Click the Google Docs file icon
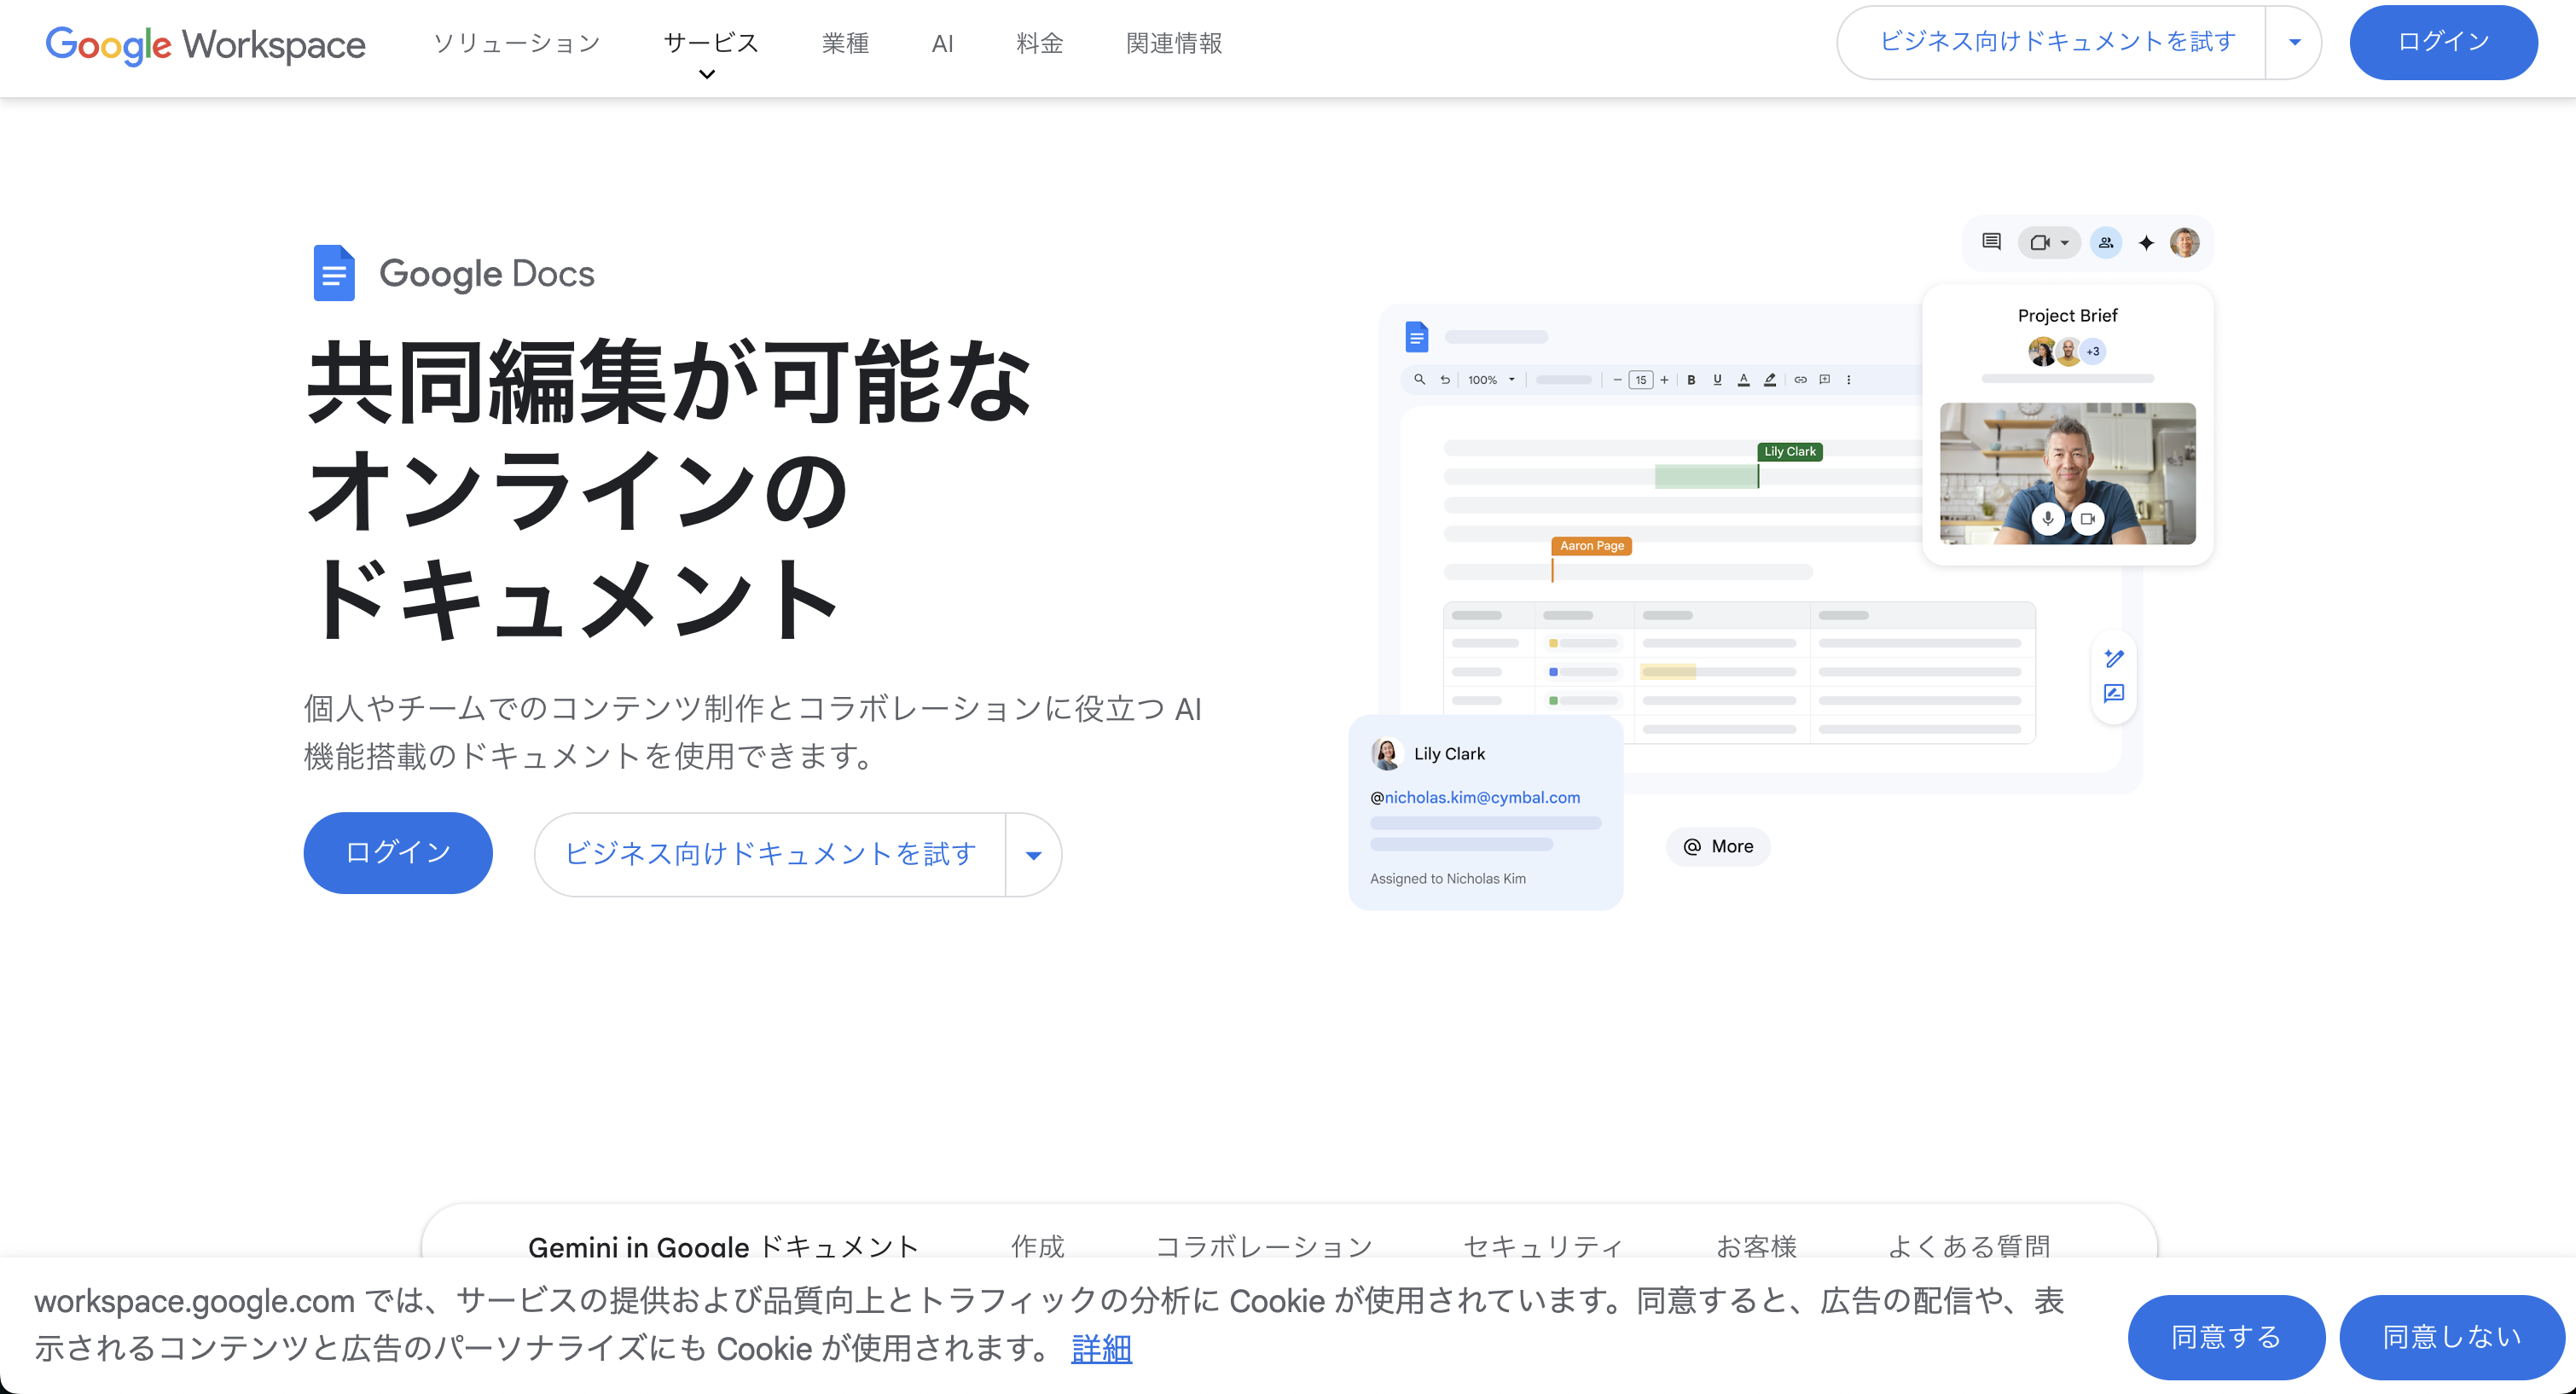The height and width of the screenshot is (1394, 2576). 334,273
